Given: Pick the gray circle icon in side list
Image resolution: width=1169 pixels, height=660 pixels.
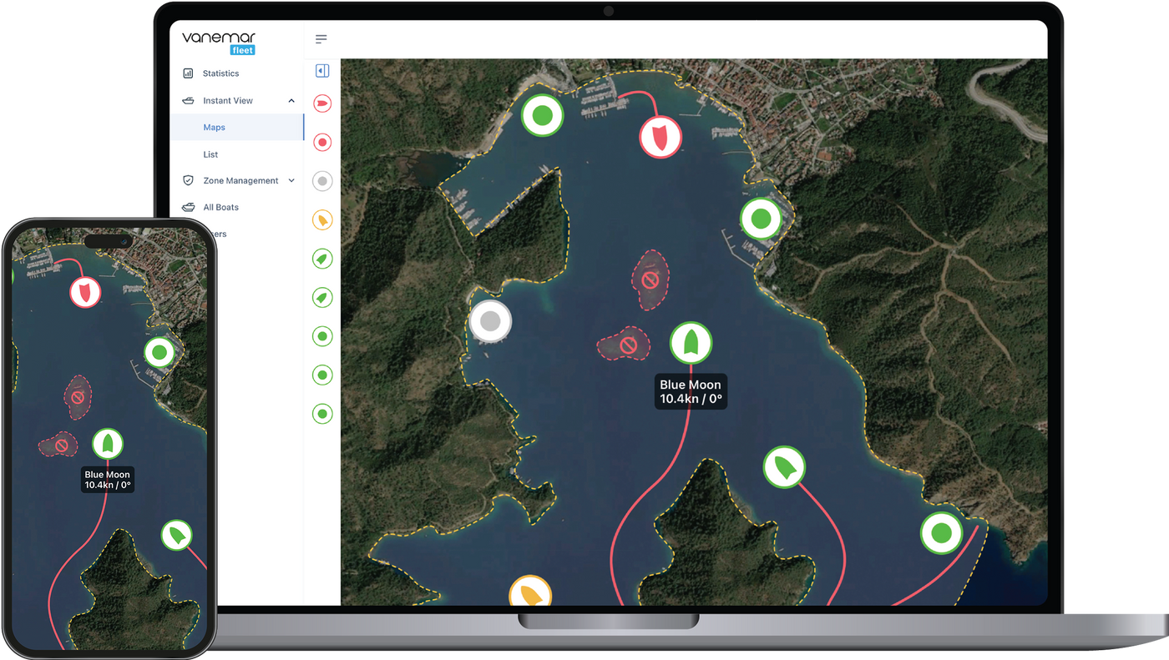Looking at the screenshot, I should click(322, 181).
